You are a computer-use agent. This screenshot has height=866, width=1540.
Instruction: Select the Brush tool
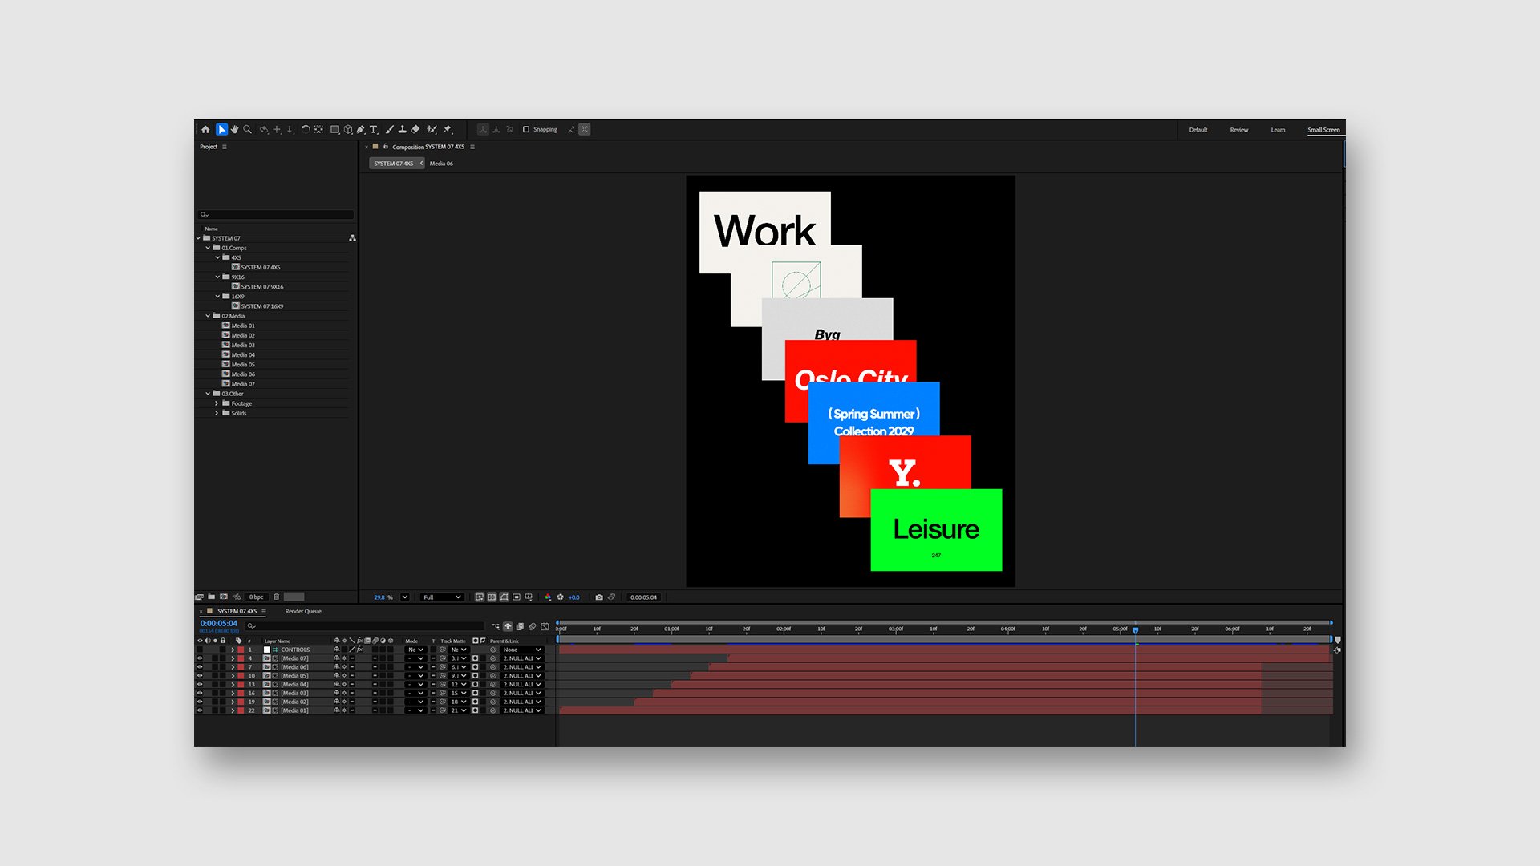[389, 129]
